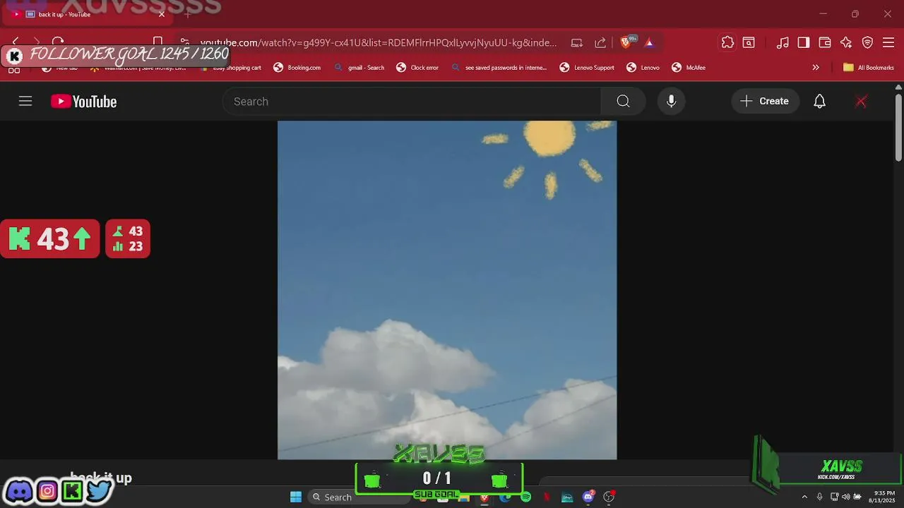Open the 'ebay shopping cart' bookmark
The image size is (904, 508).
[231, 68]
